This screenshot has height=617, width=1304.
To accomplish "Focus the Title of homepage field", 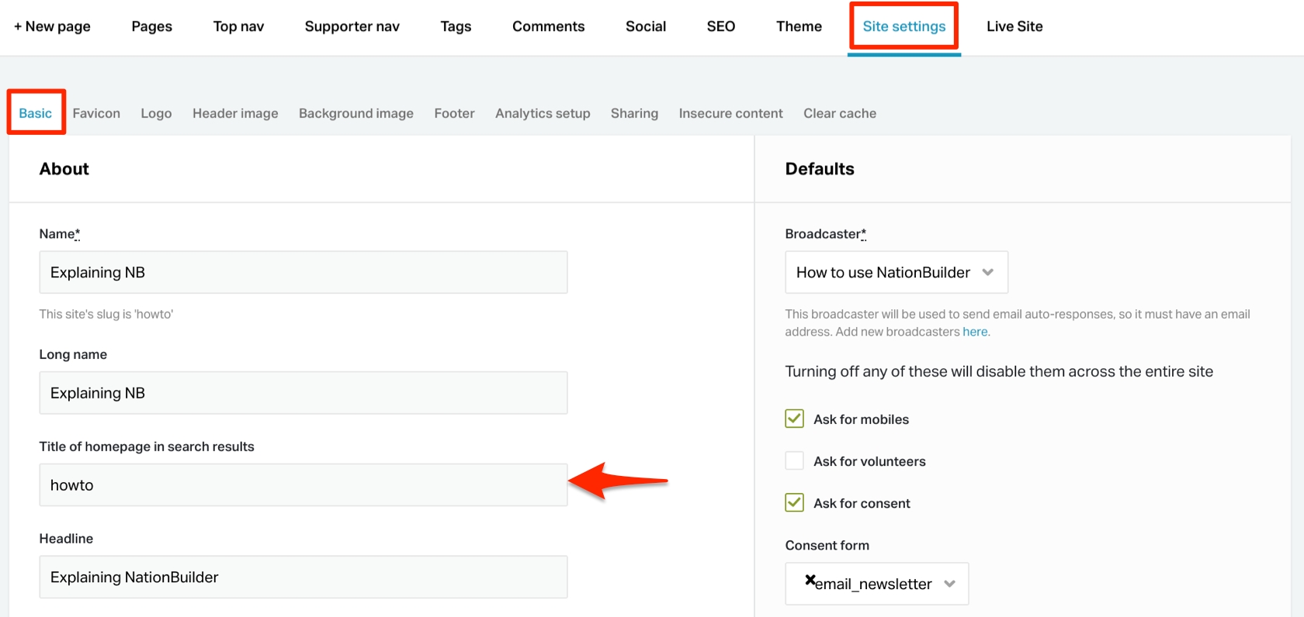I will pyautogui.click(x=303, y=485).
